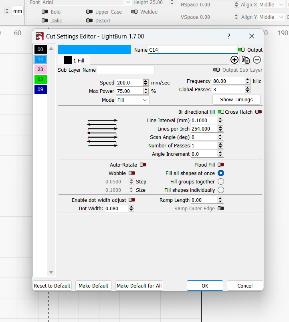Select Fill shapes individually option
The image size is (289, 322).
pyautogui.click(x=221, y=190)
